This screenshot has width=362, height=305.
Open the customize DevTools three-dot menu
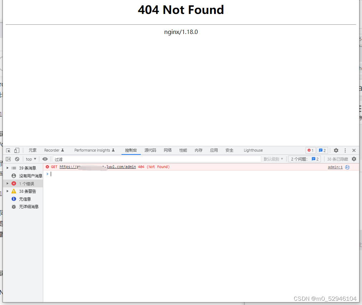(x=345, y=150)
